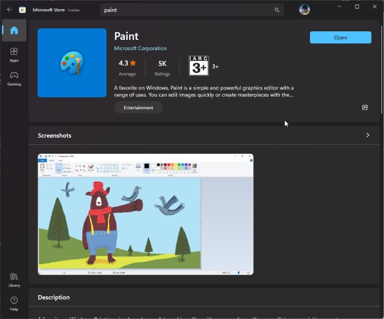Open the installed Paint app
This screenshot has width=384, height=319.
(x=340, y=38)
